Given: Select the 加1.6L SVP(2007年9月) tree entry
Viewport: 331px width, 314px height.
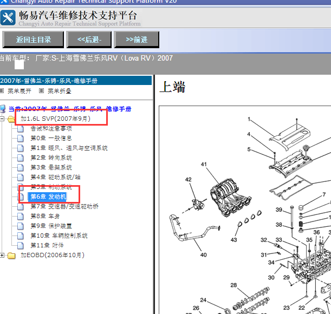Looking at the screenshot, I should [x=55, y=119].
